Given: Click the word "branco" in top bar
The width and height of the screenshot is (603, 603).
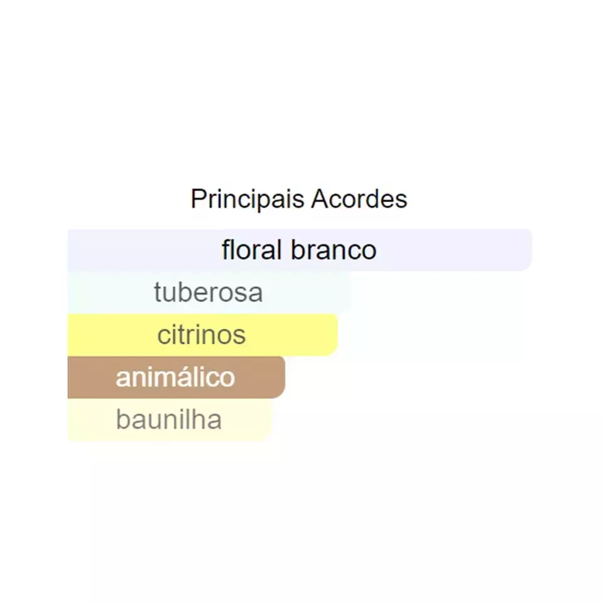Looking at the screenshot, I should [334, 250].
